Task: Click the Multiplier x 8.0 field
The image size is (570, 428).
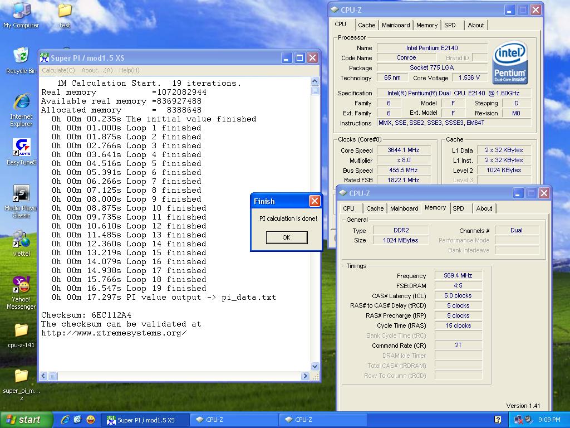Action: (x=404, y=160)
